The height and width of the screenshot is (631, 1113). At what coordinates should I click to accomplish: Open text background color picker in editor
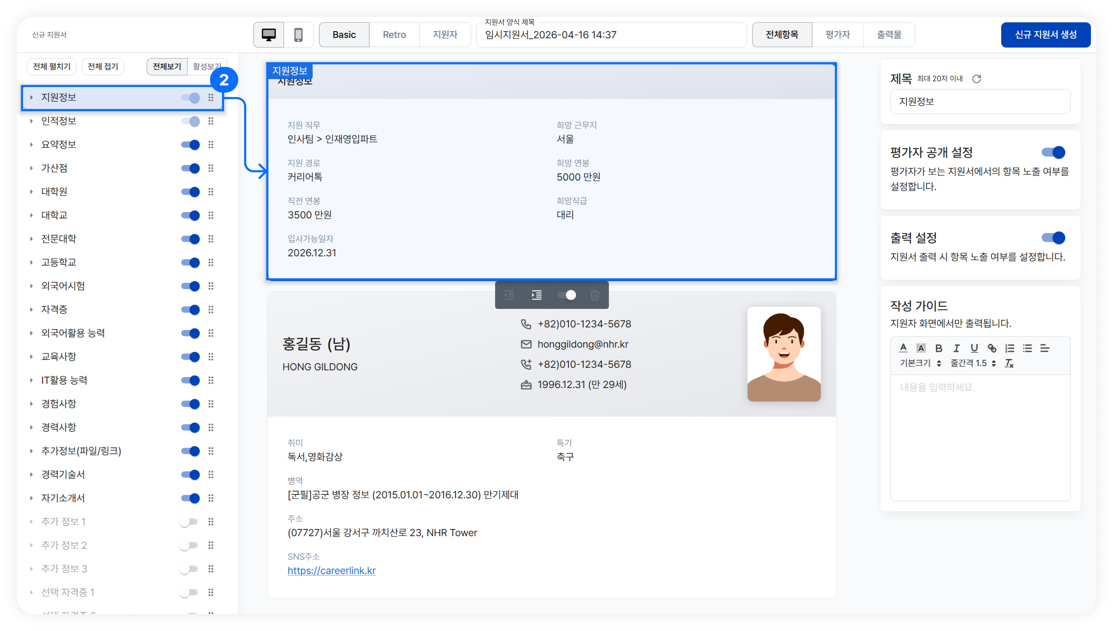pos(921,348)
